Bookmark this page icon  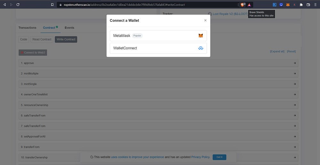point(52,4)
